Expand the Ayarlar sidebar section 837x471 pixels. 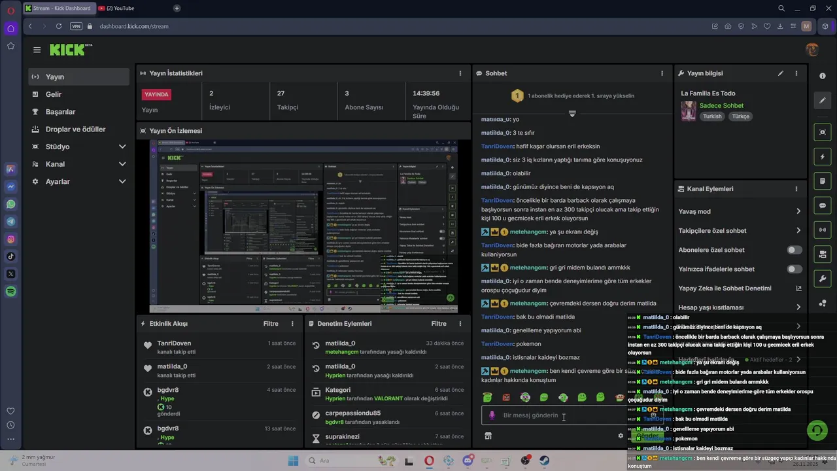pyautogui.click(x=122, y=181)
